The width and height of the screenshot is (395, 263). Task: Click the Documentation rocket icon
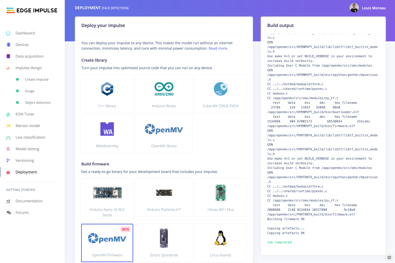[8, 201]
